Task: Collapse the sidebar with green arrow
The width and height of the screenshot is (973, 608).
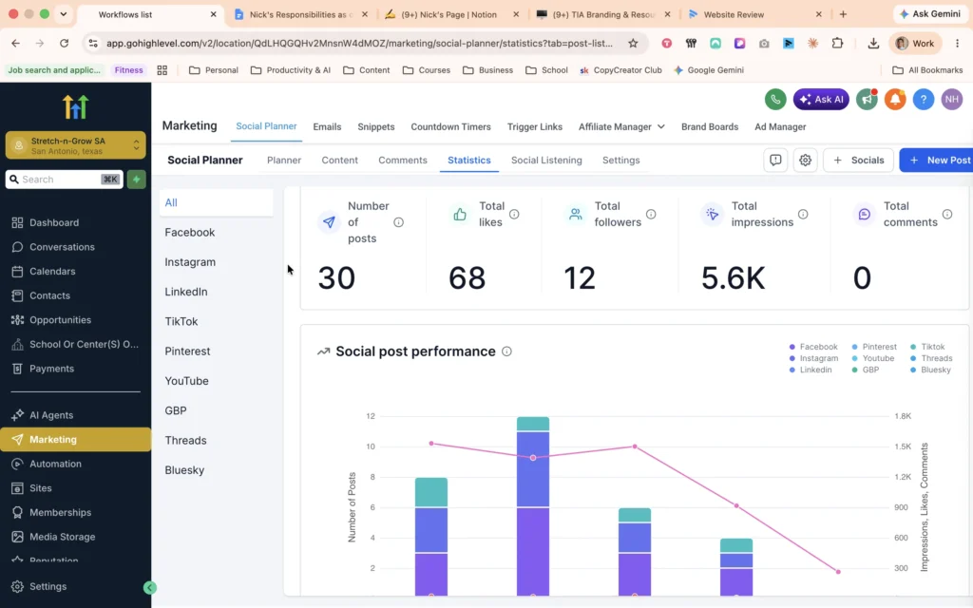Action: [149, 587]
